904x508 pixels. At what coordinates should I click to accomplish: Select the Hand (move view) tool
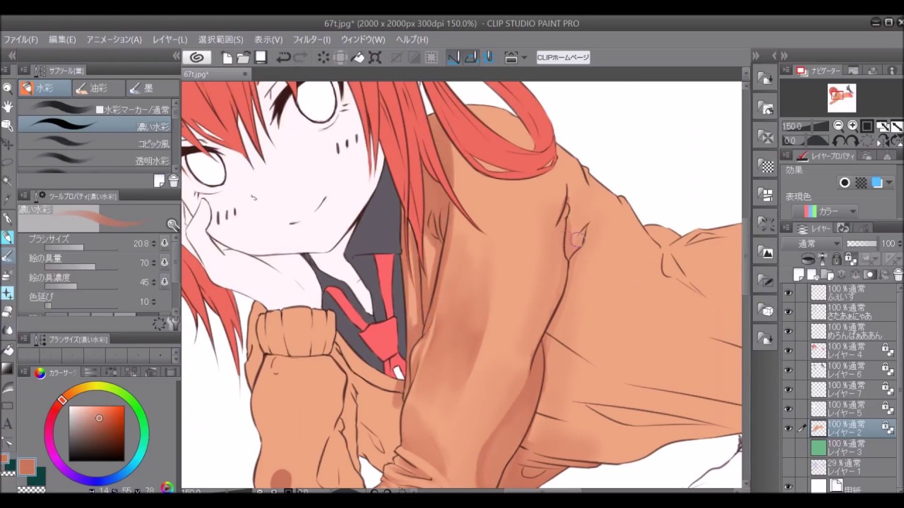(x=8, y=107)
